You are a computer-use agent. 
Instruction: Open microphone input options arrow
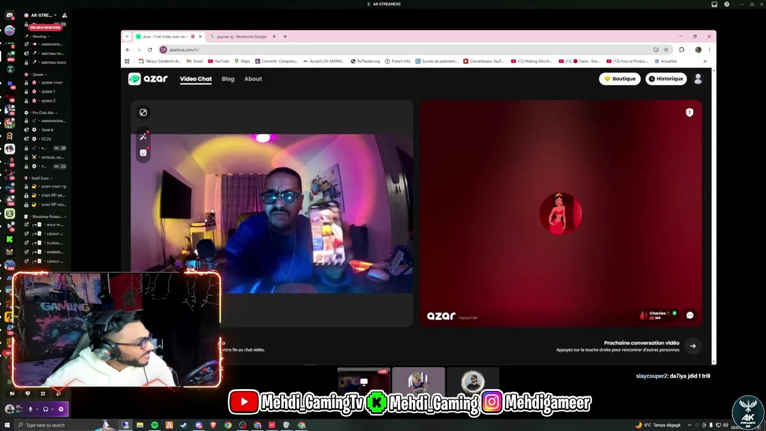click(37, 409)
